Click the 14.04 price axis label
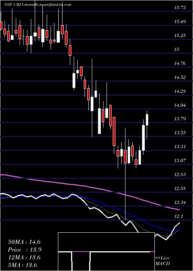This screenshot has height=271, width=193. click(x=180, y=105)
